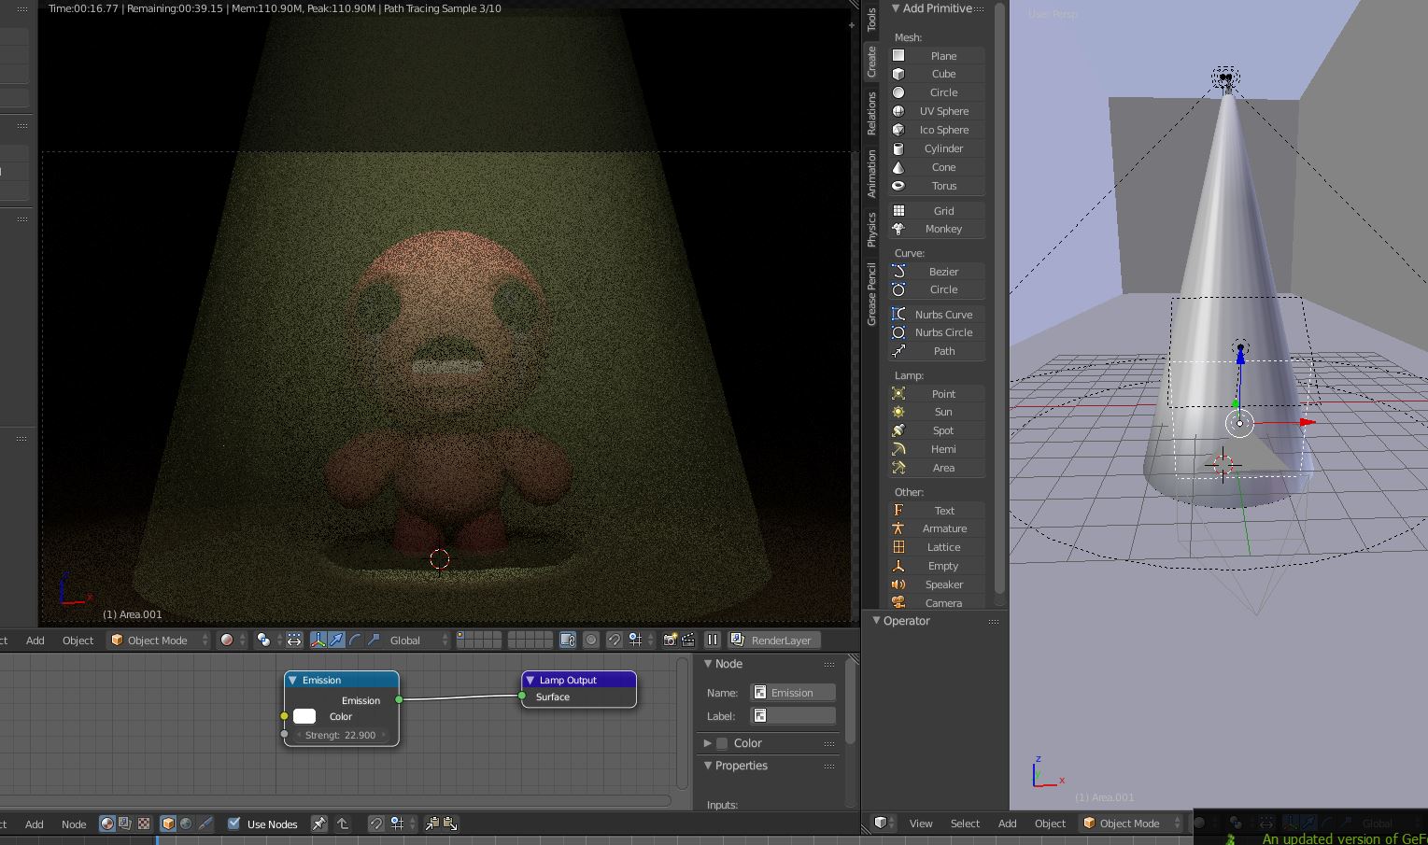1428x845 pixels.
Task: Click the Camera object icon
Action: coord(898,603)
